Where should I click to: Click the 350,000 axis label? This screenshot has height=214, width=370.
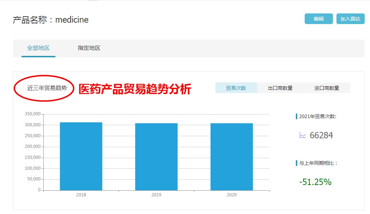[32, 114]
